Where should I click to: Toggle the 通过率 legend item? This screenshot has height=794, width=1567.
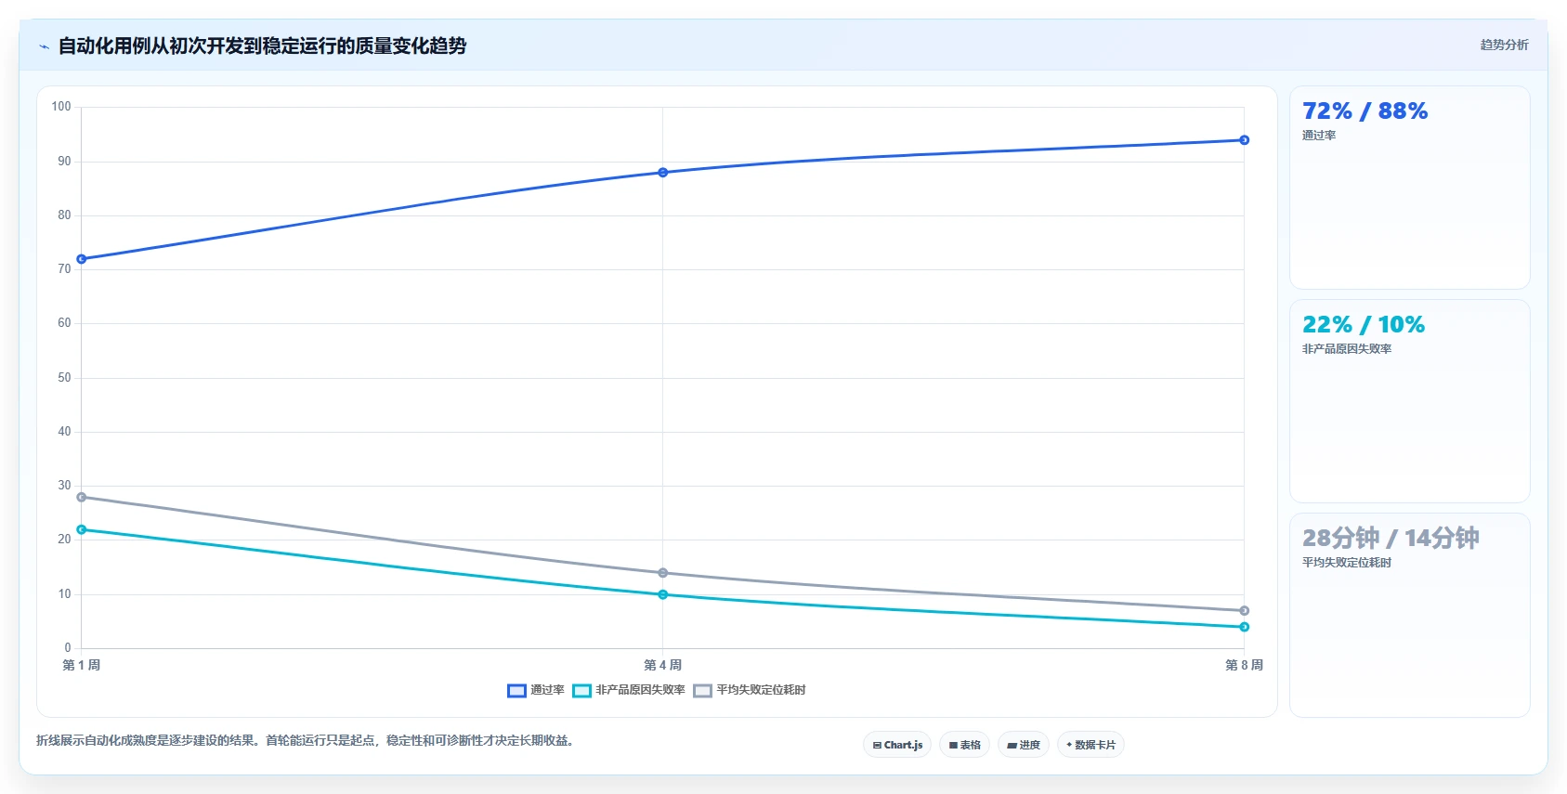[536, 690]
